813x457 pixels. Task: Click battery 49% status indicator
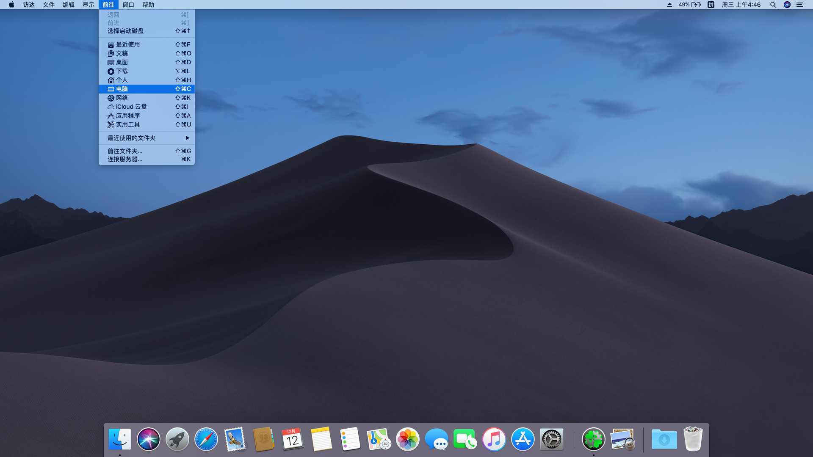tap(690, 5)
